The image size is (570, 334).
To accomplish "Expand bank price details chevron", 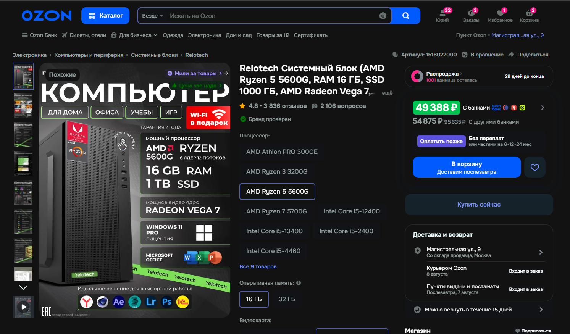I will pos(543,108).
